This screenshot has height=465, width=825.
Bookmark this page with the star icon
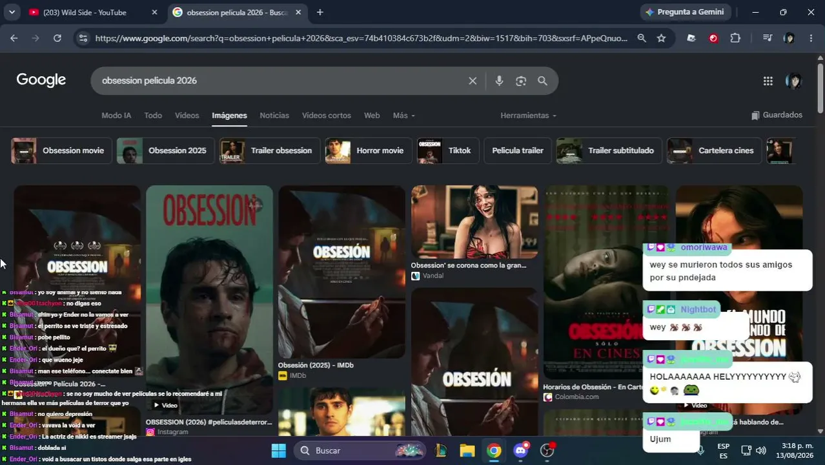click(661, 38)
